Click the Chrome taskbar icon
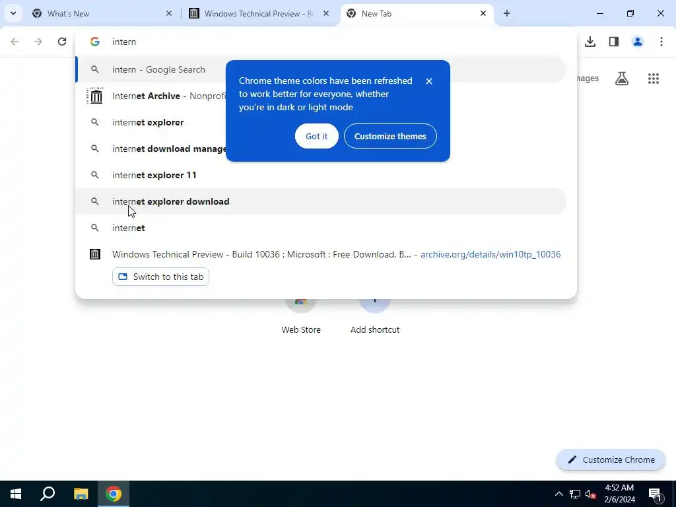 114,494
